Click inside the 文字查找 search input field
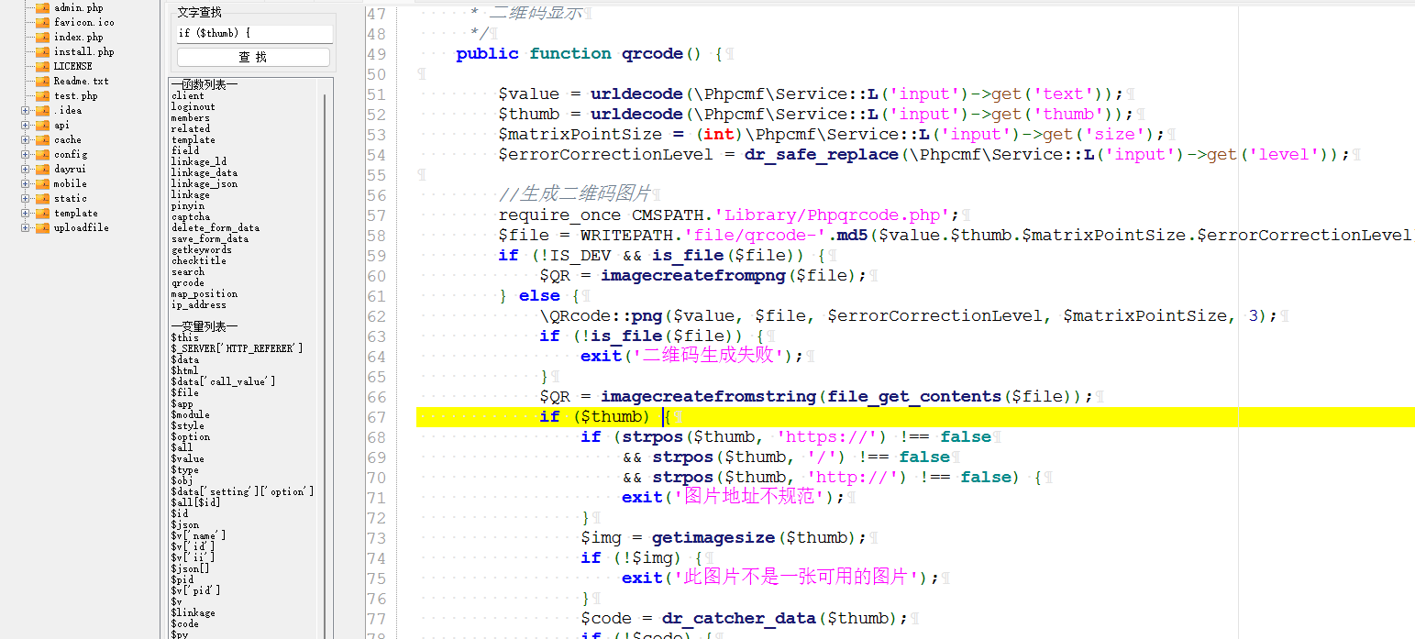Image resolution: width=1415 pixels, height=639 pixels. point(253,33)
